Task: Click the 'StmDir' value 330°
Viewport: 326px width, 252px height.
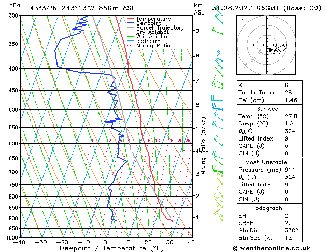Action: [291, 230]
